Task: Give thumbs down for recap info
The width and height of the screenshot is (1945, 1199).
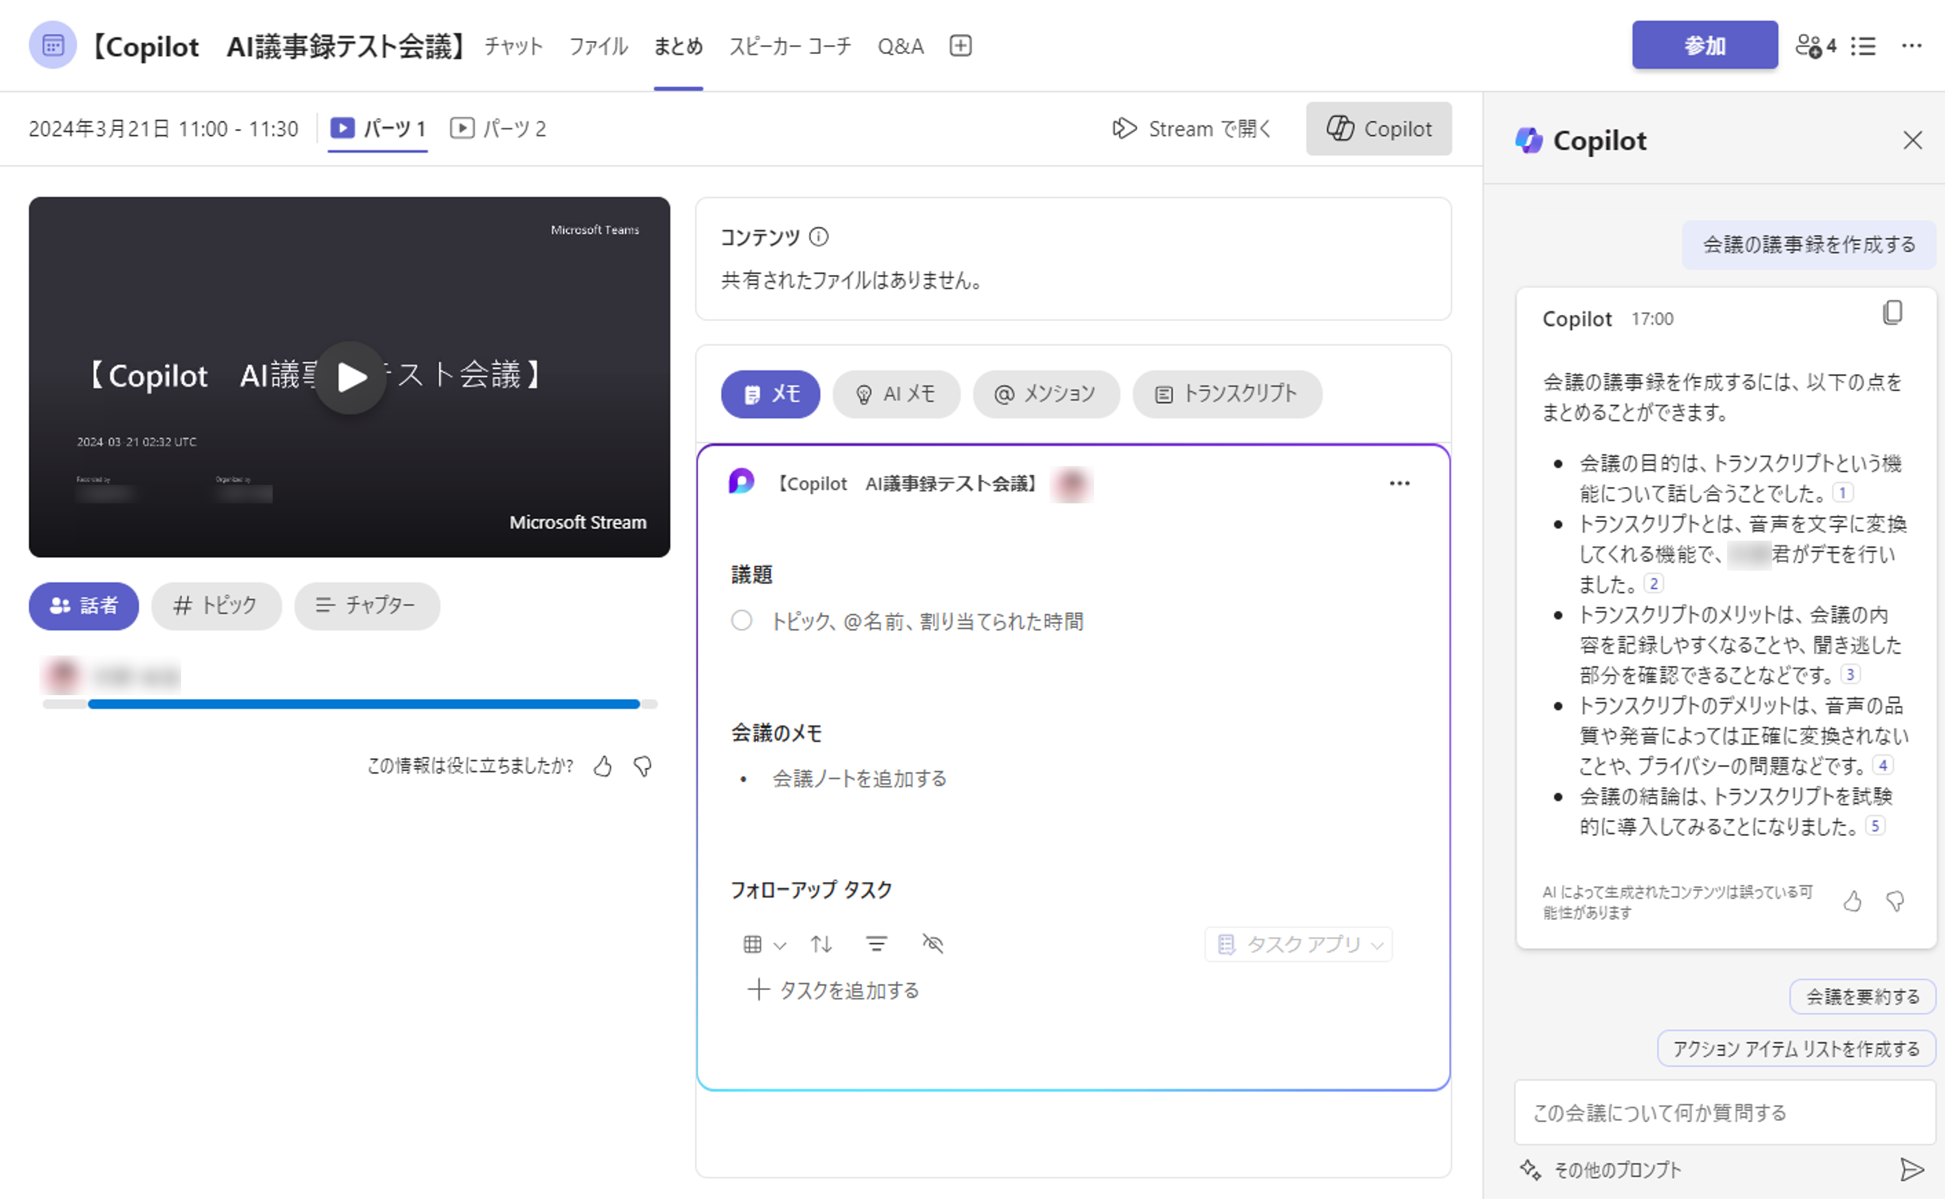Action: click(643, 766)
